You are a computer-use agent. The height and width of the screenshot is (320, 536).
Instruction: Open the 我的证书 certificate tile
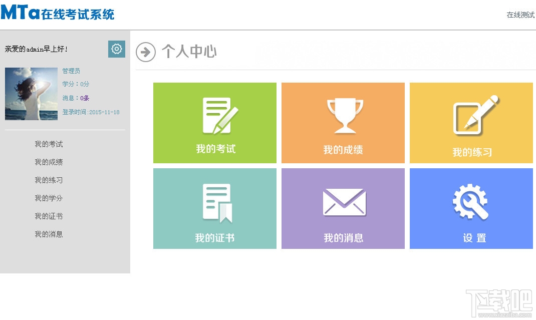[x=215, y=208]
